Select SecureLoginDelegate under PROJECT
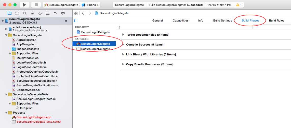 coord(94,32)
